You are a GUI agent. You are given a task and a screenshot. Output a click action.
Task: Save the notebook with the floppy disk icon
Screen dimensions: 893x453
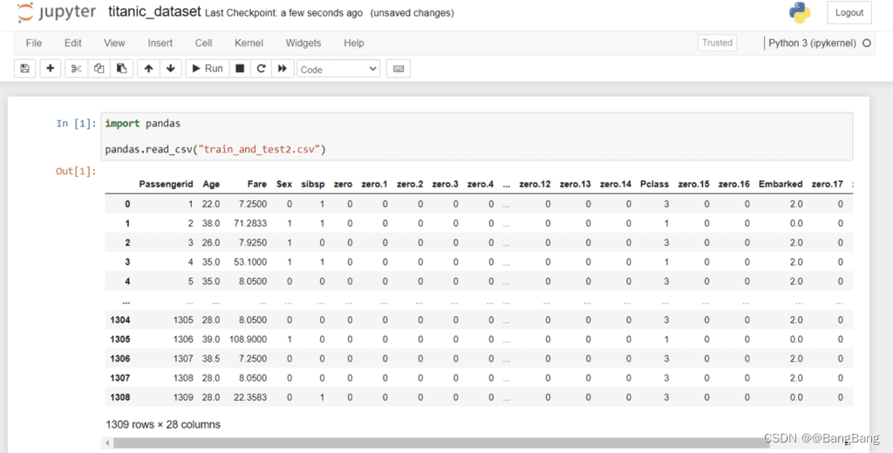[x=24, y=68]
